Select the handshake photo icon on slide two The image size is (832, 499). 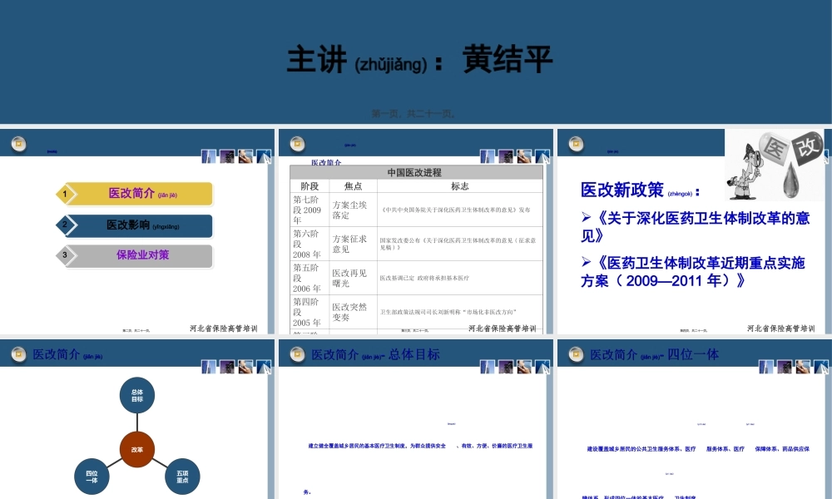click(524, 156)
